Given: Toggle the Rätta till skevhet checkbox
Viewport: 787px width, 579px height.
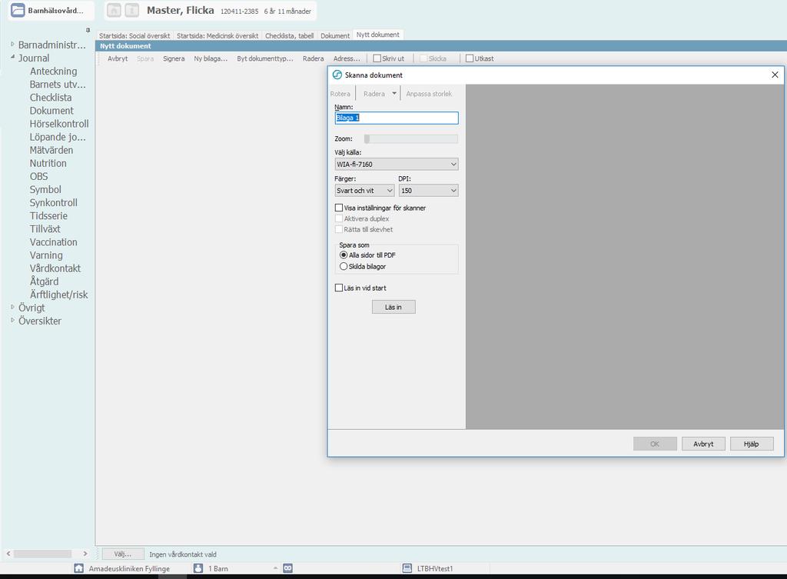Looking at the screenshot, I should point(339,229).
